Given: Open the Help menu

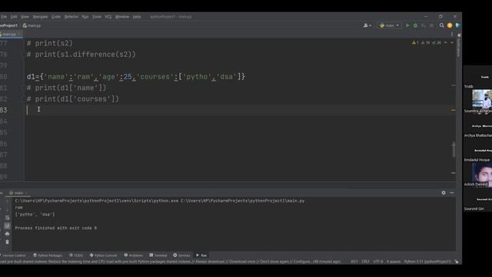Looking at the screenshot, I should 137,17.
